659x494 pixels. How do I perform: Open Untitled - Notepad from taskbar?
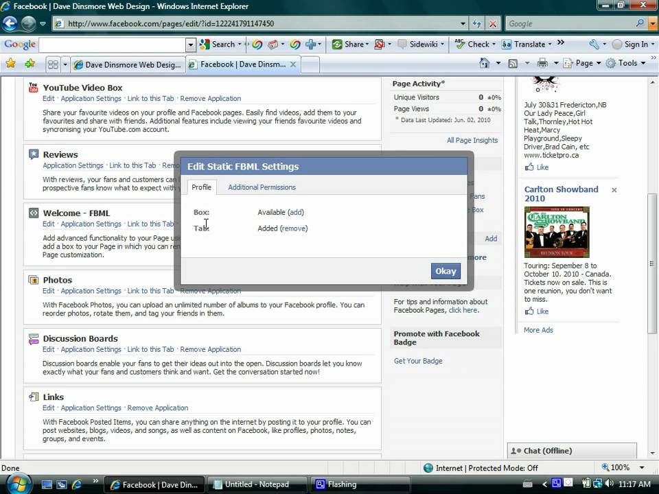click(256, 484)
